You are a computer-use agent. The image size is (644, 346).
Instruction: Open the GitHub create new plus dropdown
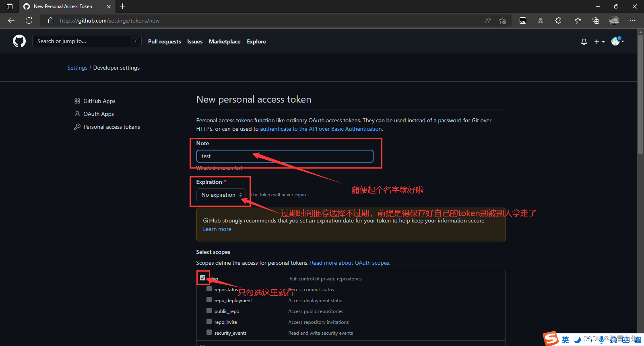tap(599, 42)
